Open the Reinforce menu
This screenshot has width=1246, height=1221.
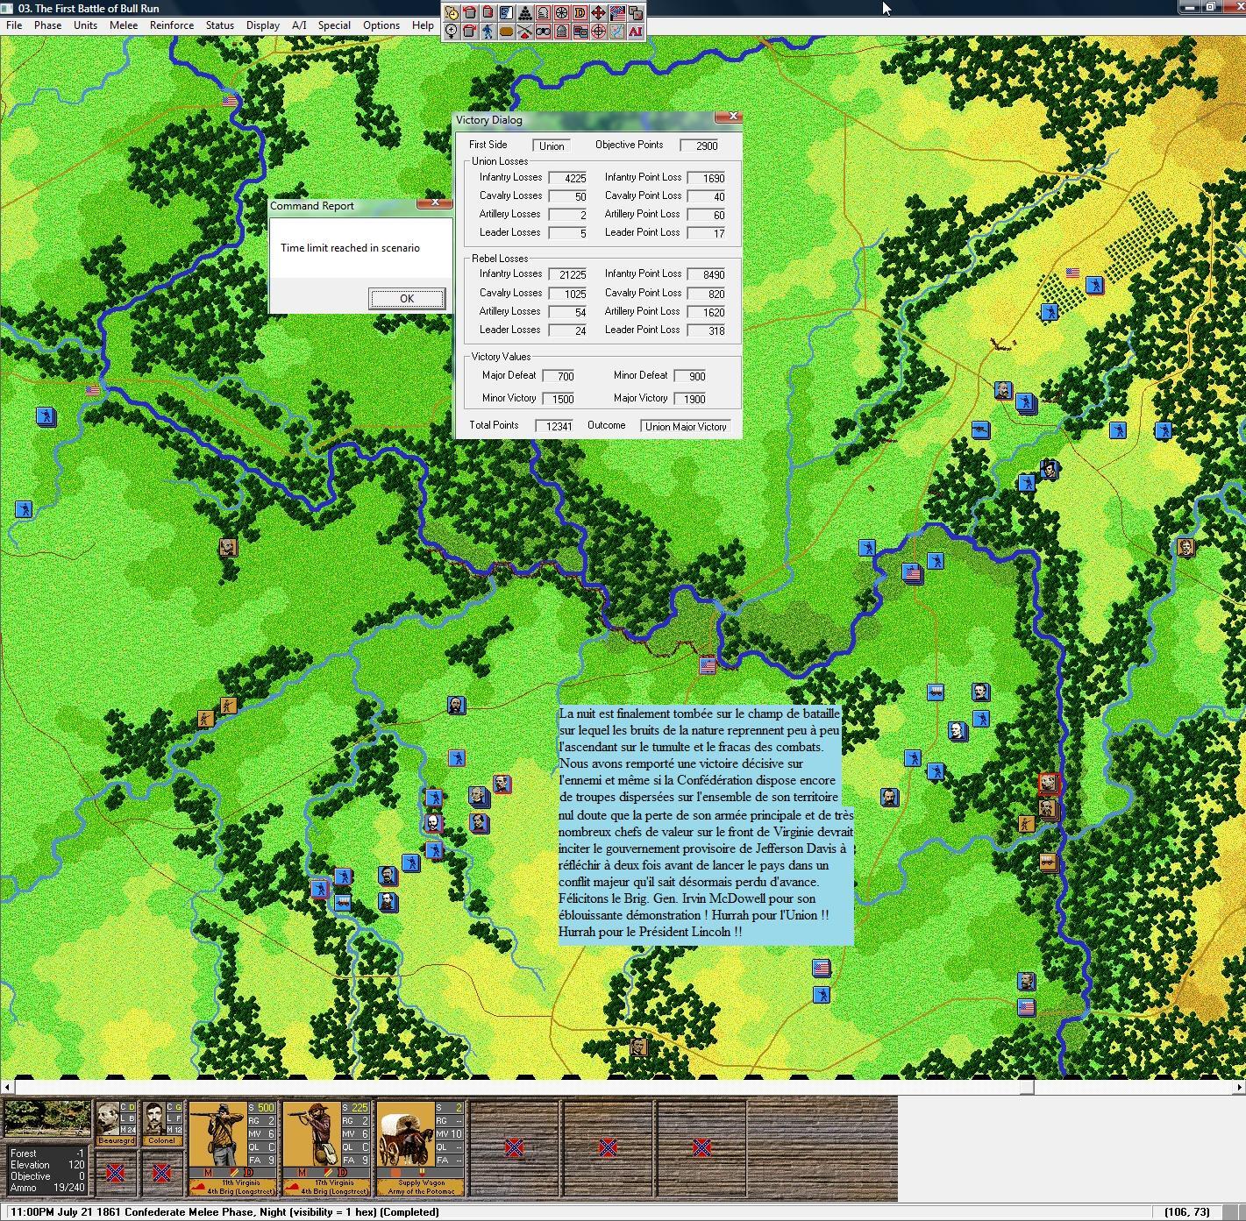pos(172,25)
